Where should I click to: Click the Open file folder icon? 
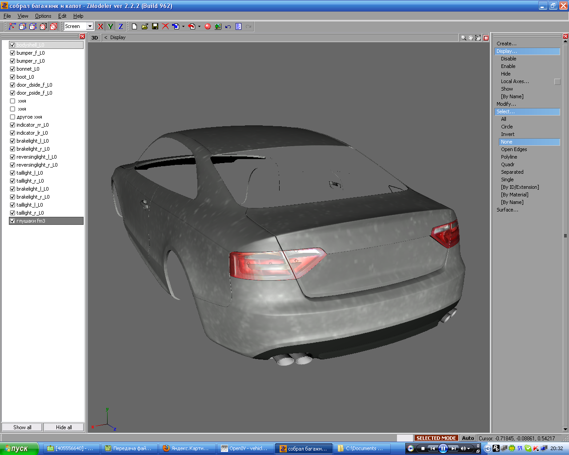coord(144,27)
